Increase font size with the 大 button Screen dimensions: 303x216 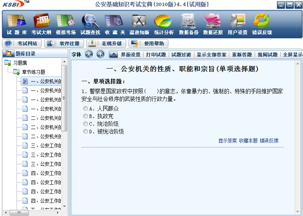point(89,54)
